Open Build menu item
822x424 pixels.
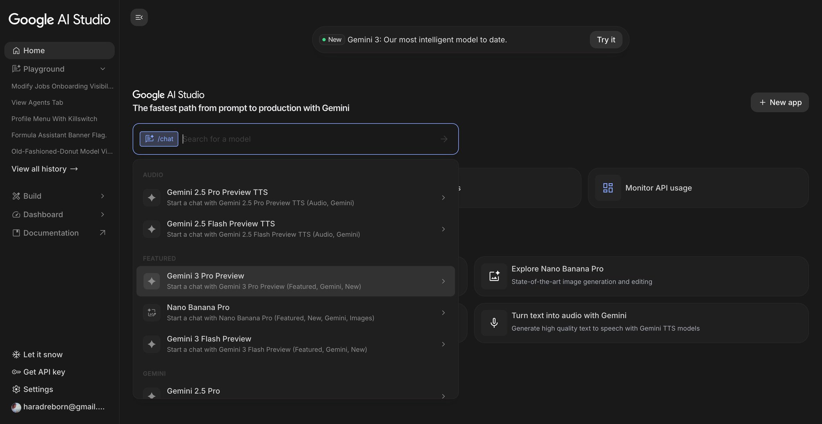(59, 196)
